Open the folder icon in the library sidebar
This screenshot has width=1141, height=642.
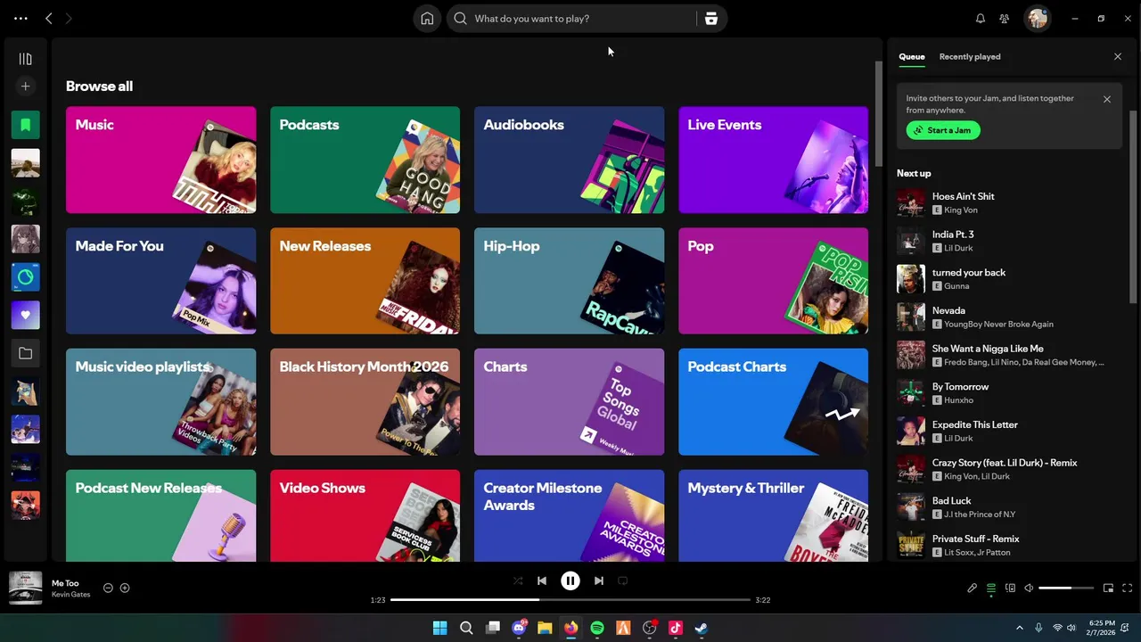coord(25,353)
